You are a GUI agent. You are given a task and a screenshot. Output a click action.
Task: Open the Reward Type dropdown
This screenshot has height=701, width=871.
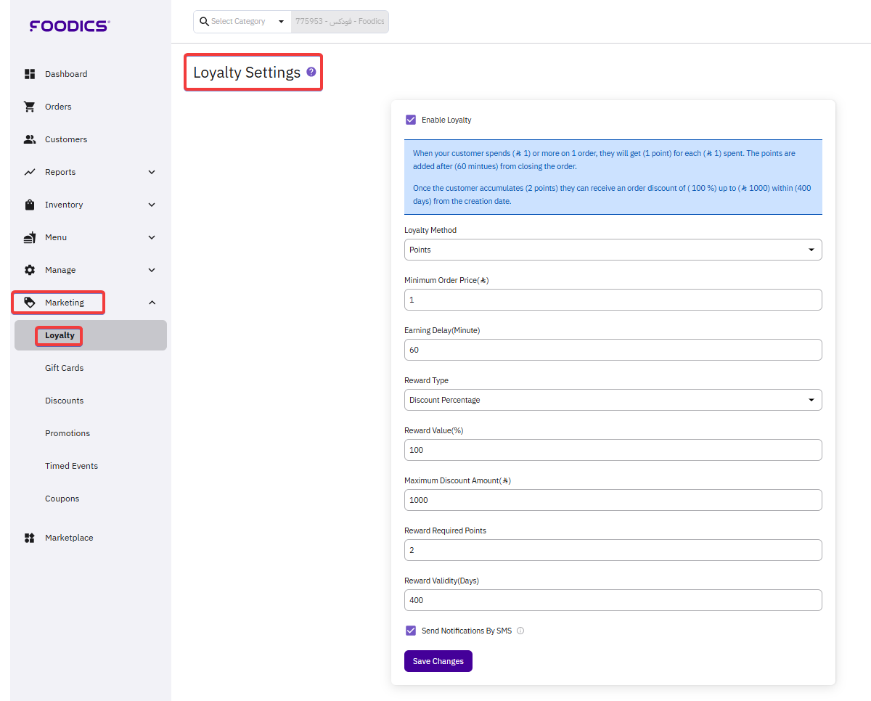click(x=613, y=400)
